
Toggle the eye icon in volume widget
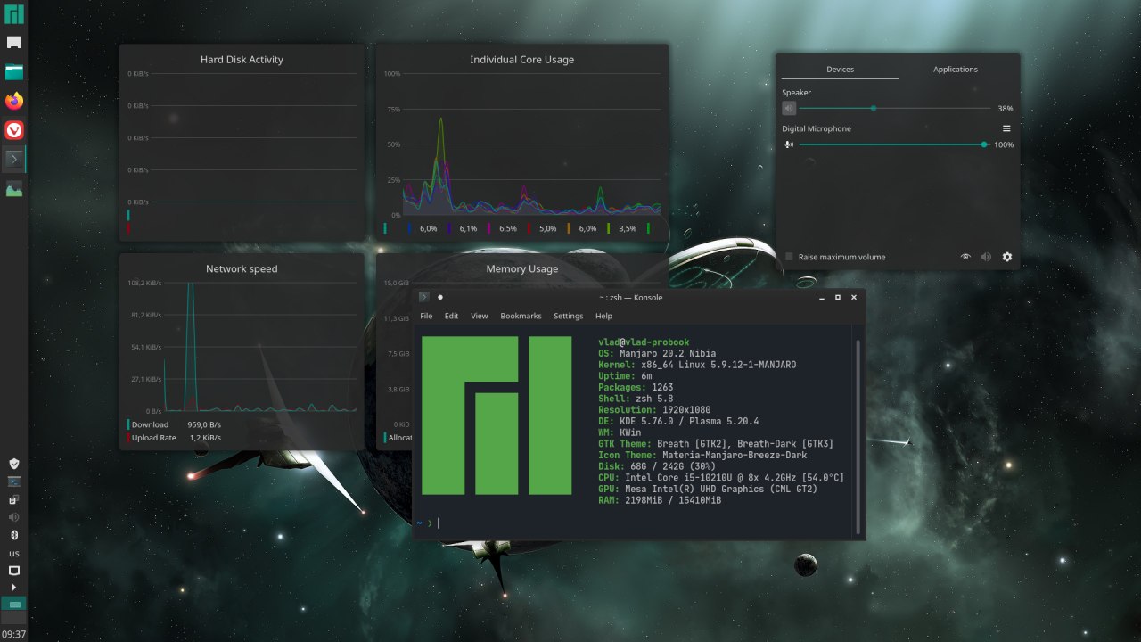pos(965,257)
